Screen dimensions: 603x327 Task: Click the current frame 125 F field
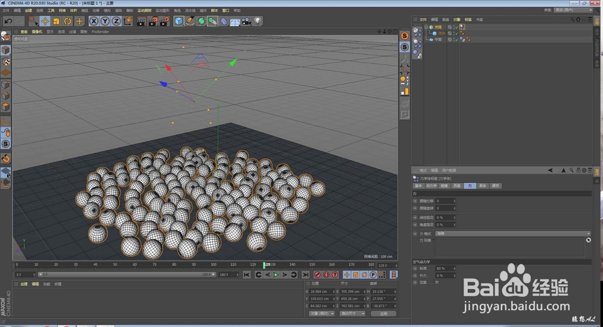coord(387,265)
